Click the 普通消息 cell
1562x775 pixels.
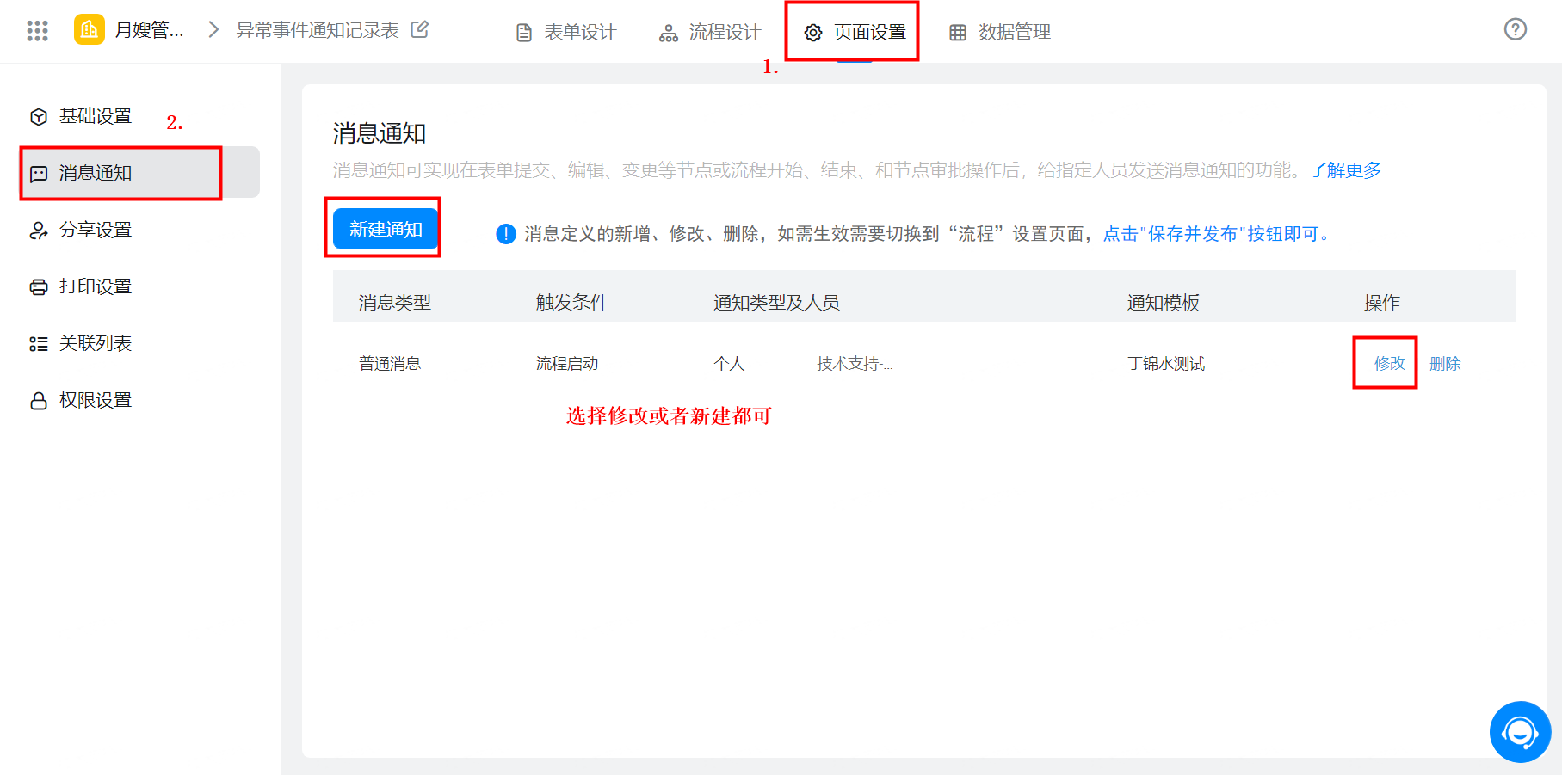tap(390, 364)
